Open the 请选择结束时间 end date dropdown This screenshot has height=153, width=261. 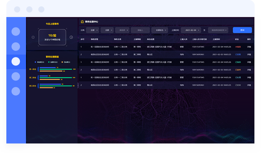pos(218,30)
